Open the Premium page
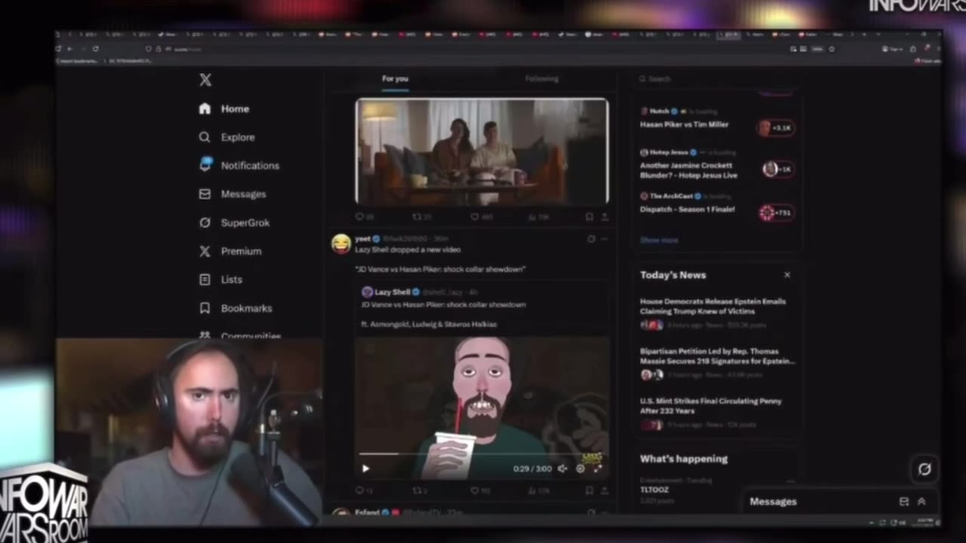The image size is (966, 543). point(229,251)
